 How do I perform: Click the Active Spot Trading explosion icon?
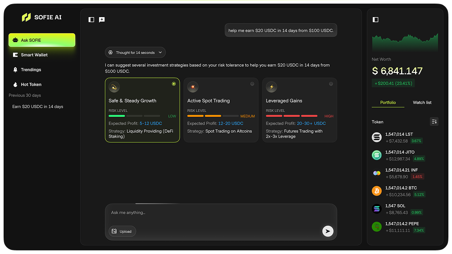(x=193, y=87)
